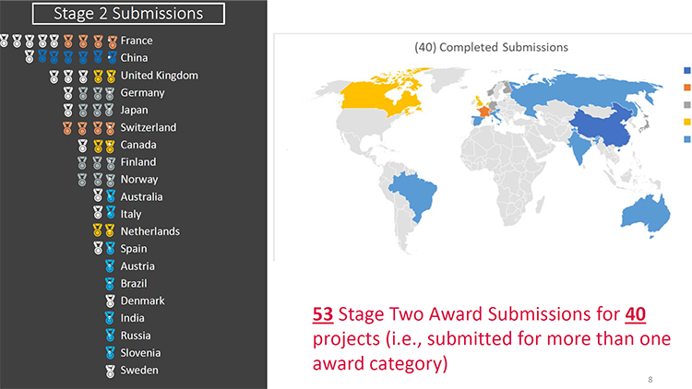Viewport: 692px width, 389px height.
Task: Select orange-shaded France on the world map
Action: (x=484, y=112)
